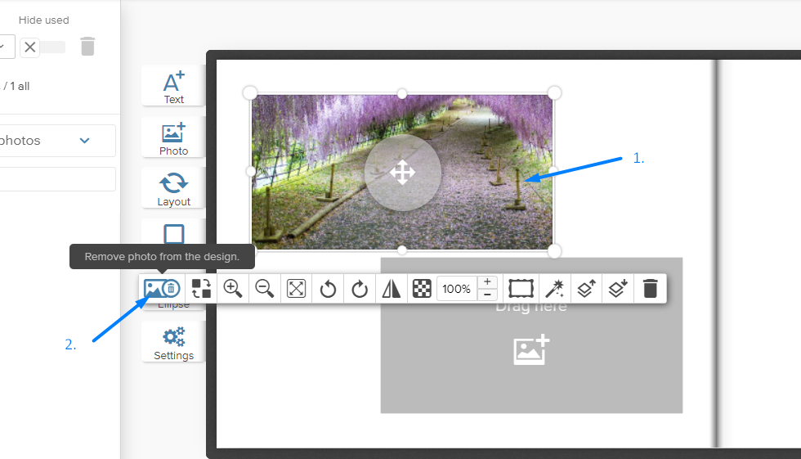The image size is (801, 459).
Task: Click the empty field below photos dropdown
Action: point(57,179)
